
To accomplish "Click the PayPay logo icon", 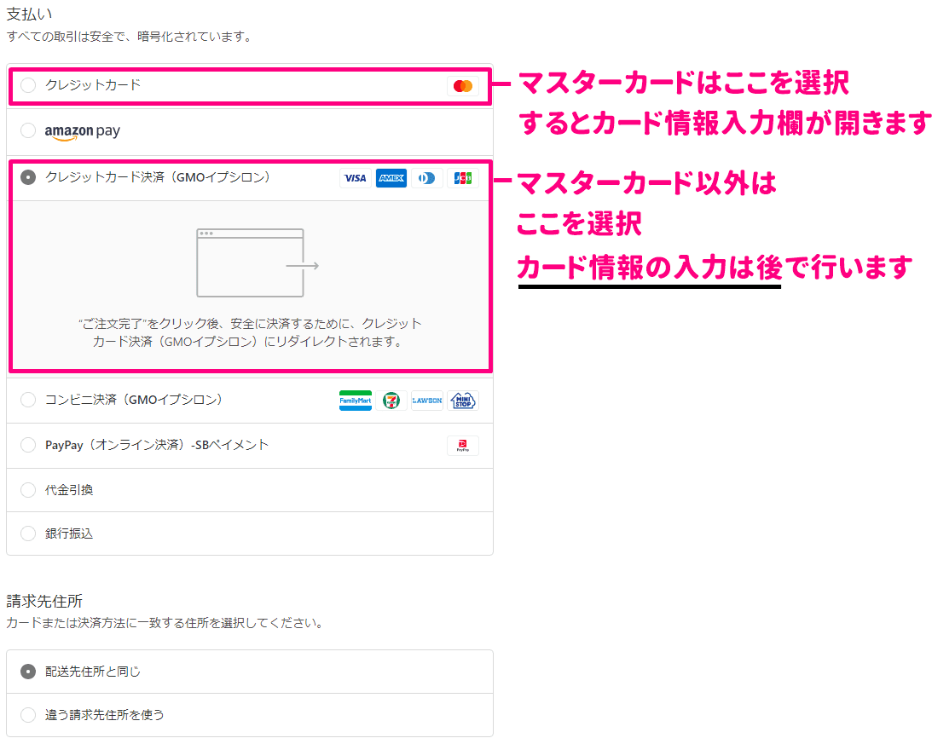I will (462, 446).
